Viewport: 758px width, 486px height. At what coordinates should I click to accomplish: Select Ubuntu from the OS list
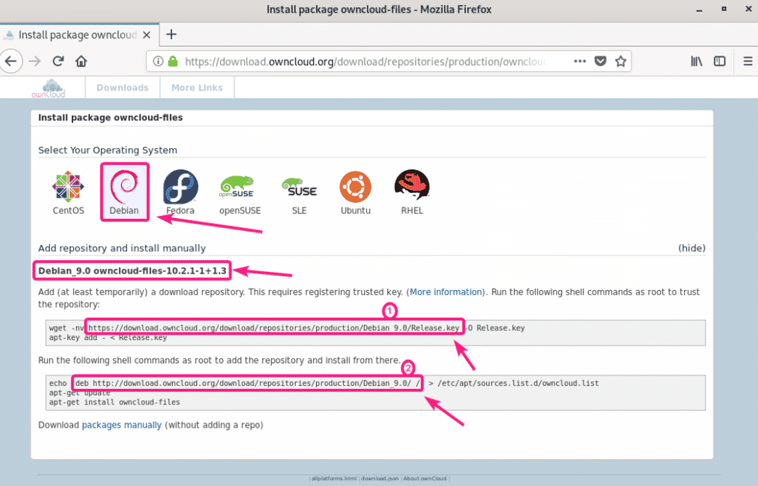(x=355, y=187)
